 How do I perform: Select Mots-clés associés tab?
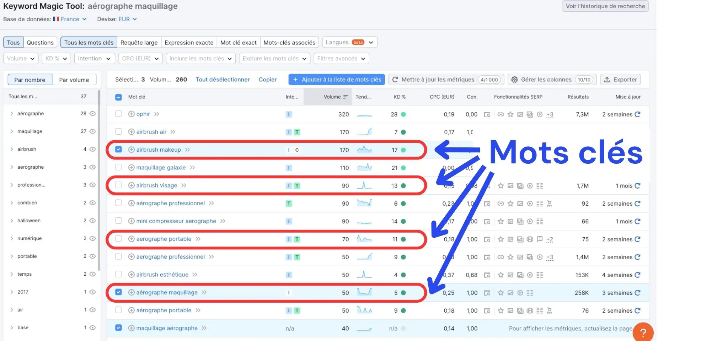(289, 43)
